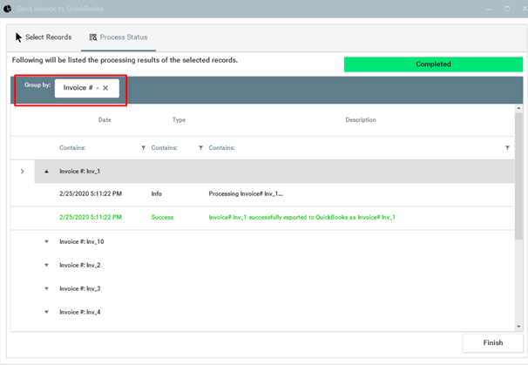Viewport: 528px width, 365px height.
Task: Click the green Completed progress bar
Action: pos(433,64)
